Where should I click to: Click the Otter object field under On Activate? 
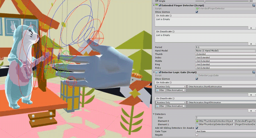[x=171, y=90]
